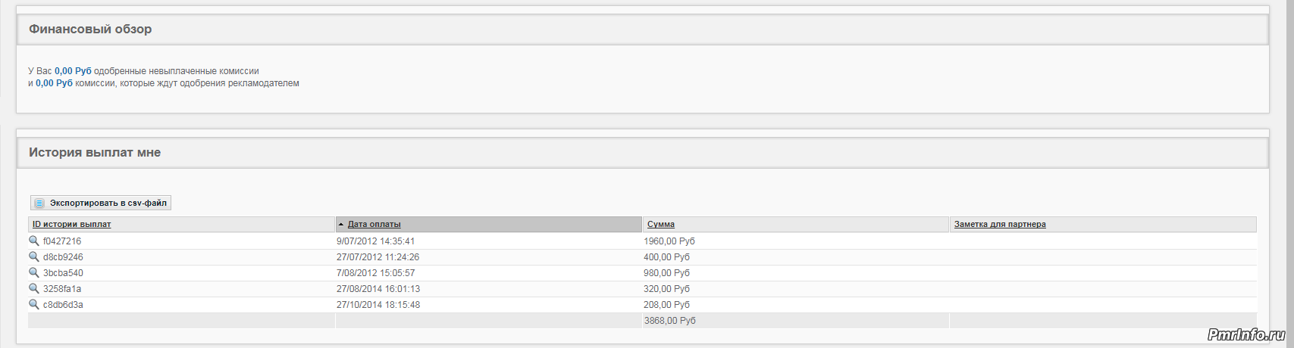
Task: Click the Финансовый обзор section header
Action: click(x=90, y=30)
